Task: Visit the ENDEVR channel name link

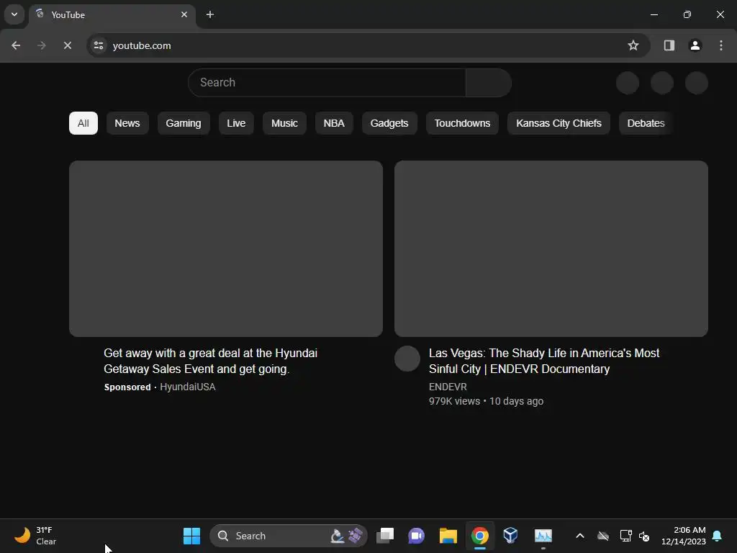Action: coord(448,387)
